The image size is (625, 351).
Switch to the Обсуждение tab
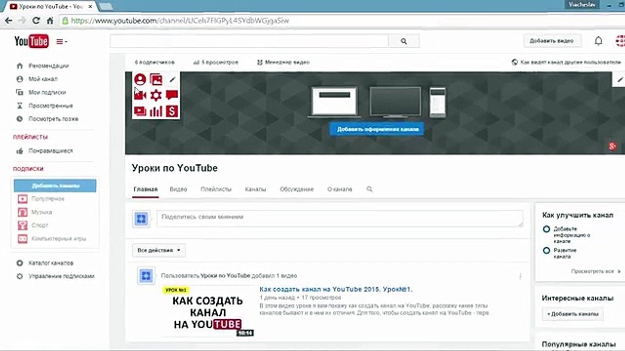click(296, 189)
